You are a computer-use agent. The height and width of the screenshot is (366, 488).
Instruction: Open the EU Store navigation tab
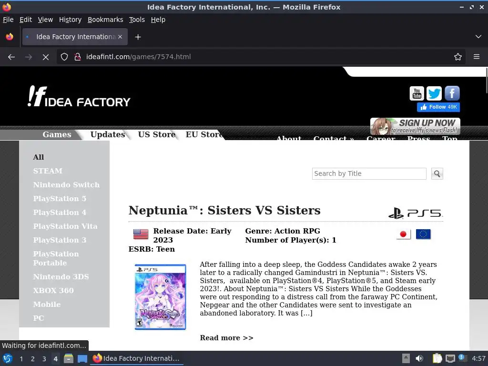(204, 134)
